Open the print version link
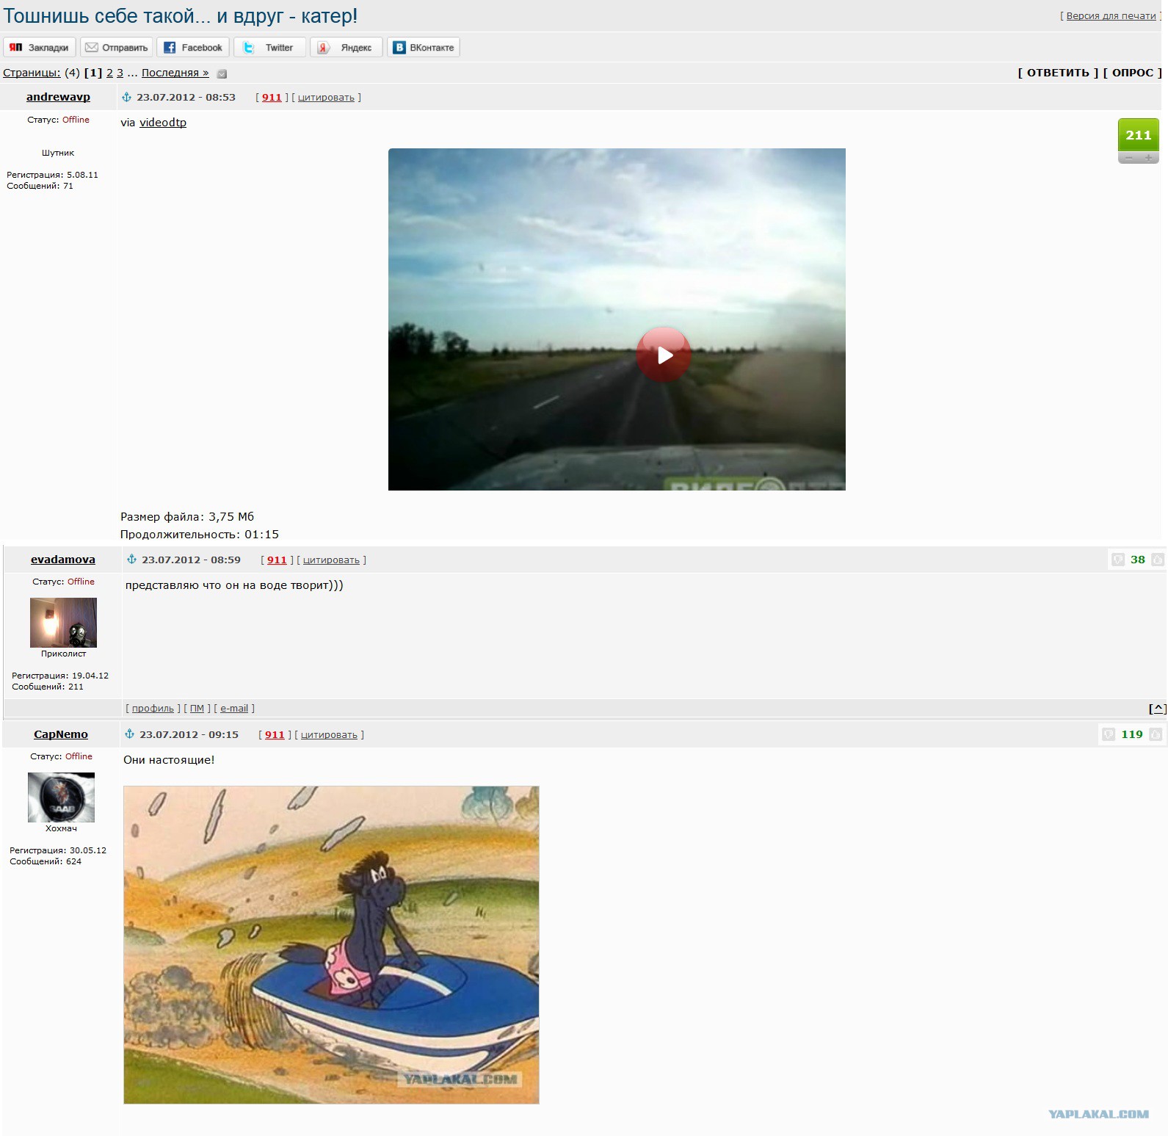 (x=1111, y=16)
